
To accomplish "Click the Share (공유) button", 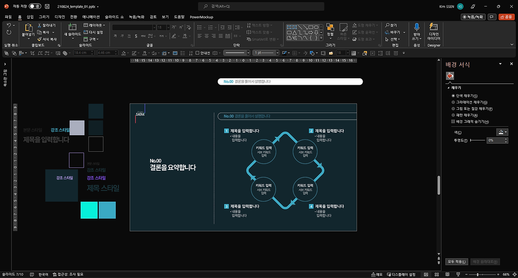I will (506, 17).
